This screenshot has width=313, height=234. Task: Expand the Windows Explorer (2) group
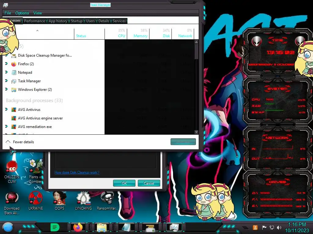[x=6, y=89]
